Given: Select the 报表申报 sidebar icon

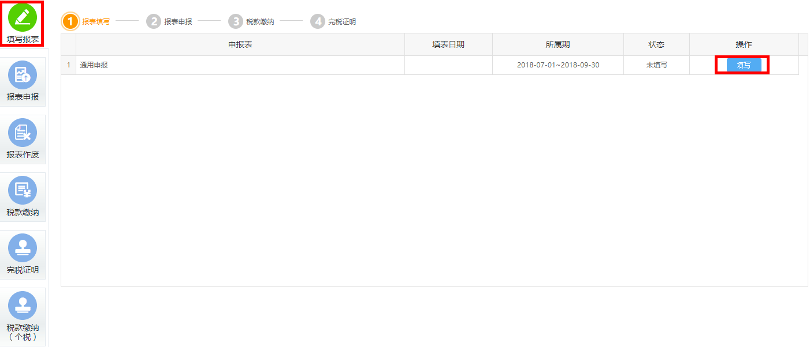Looking at the screenshot, I should (x=23, y=75).
